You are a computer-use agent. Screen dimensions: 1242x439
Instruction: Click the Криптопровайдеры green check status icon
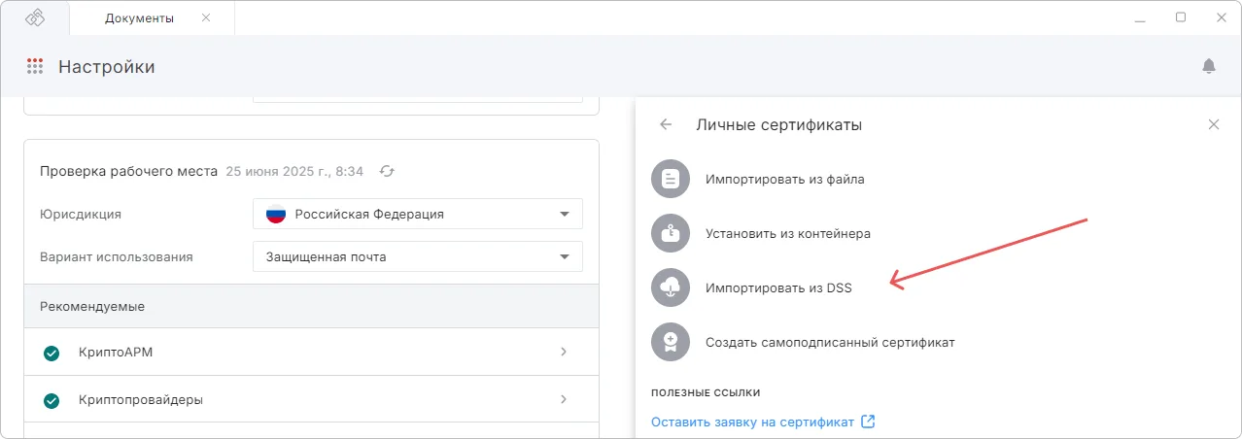click(x=52, y=400)
